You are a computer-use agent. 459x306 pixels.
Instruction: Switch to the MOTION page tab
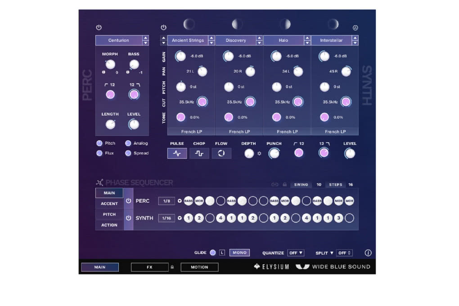pyautogui.click(x=199, y=267)
